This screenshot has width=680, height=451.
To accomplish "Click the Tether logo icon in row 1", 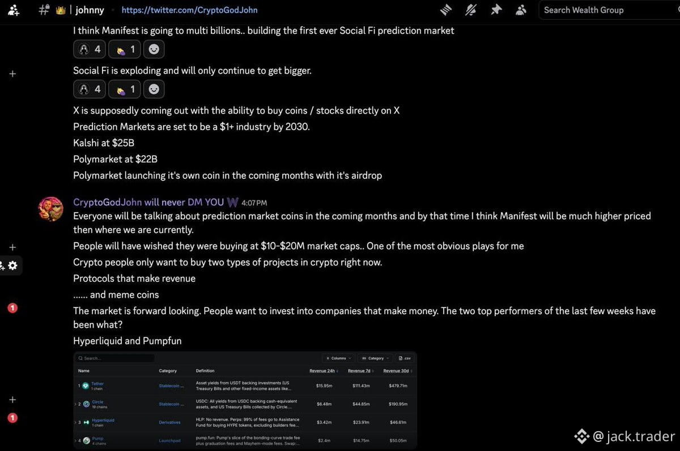I will (x=86, y=386).
